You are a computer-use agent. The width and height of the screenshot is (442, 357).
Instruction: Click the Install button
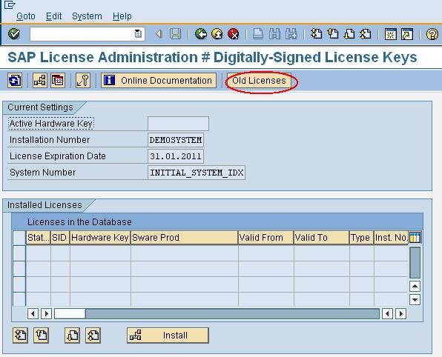point(168,336)
